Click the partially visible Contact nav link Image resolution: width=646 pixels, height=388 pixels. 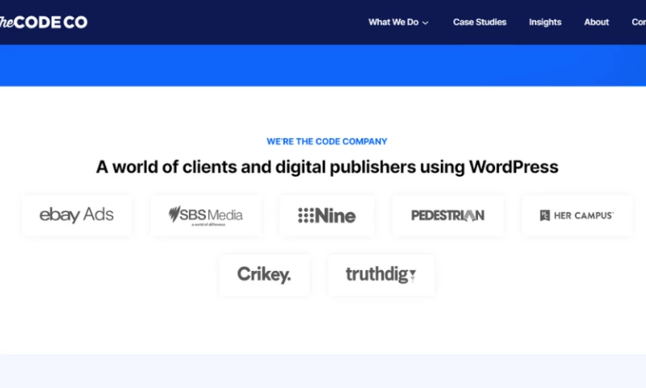(x=638, y=22)
